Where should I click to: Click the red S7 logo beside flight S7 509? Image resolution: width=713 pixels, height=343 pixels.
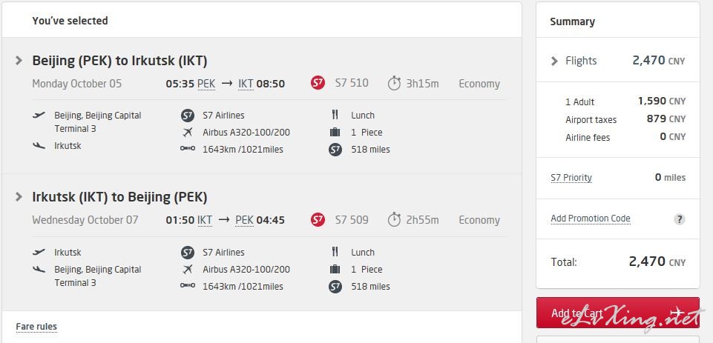(x=318, y=220)
